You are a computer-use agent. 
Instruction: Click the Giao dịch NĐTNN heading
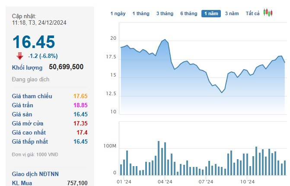(35, 174)
